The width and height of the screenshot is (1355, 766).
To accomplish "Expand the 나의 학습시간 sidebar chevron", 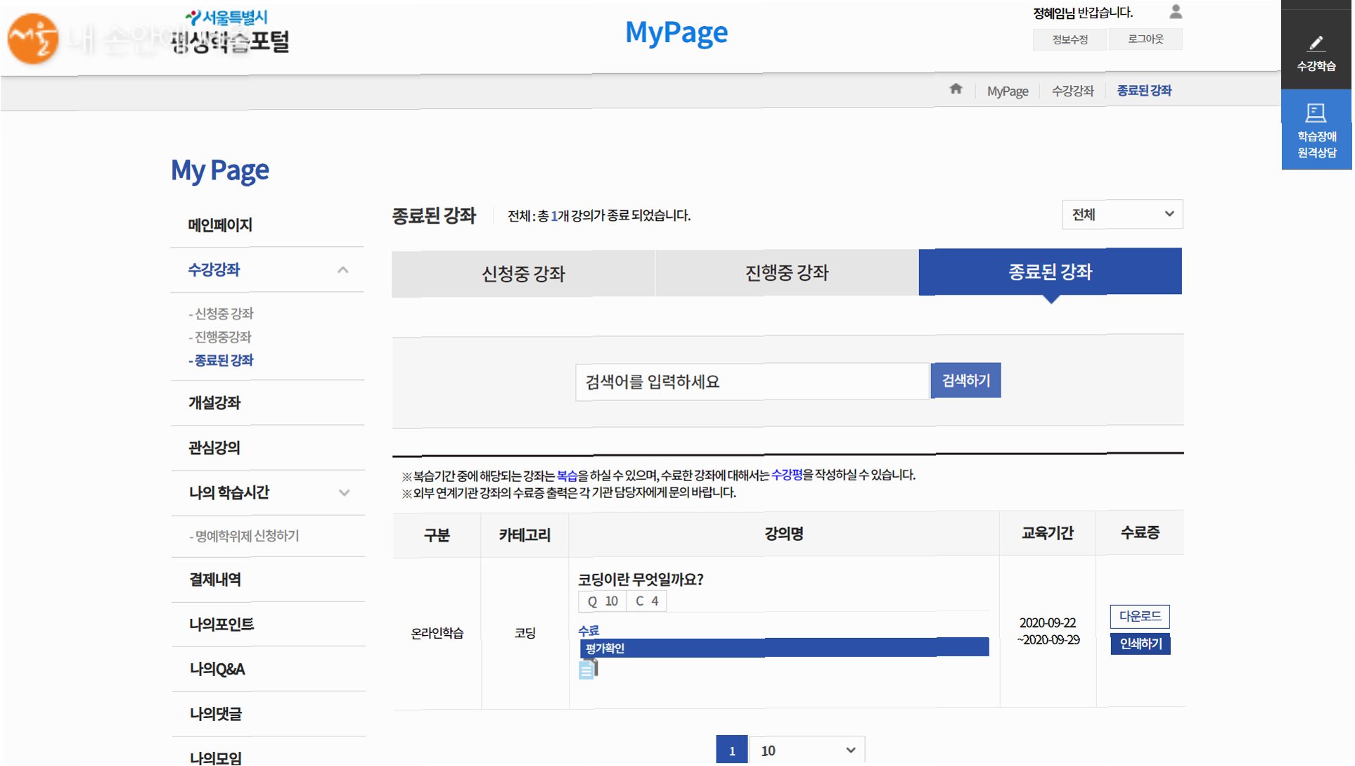I will point(345,494).
